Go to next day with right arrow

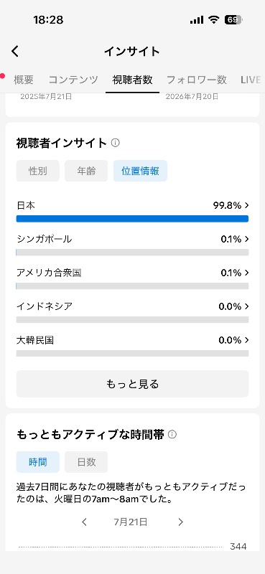coord(180,522)
